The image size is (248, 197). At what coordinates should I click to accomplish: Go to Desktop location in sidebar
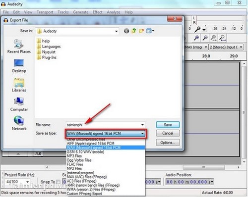pos(19,66)
